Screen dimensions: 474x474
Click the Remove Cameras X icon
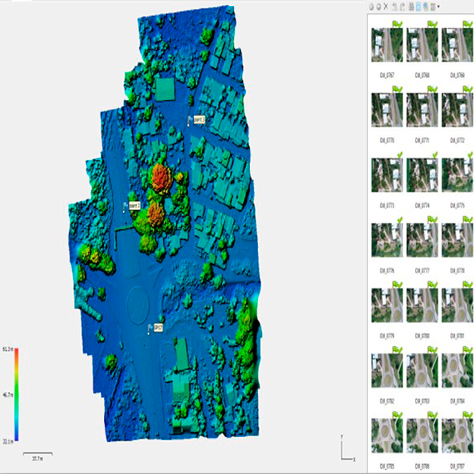coord(386,6)
